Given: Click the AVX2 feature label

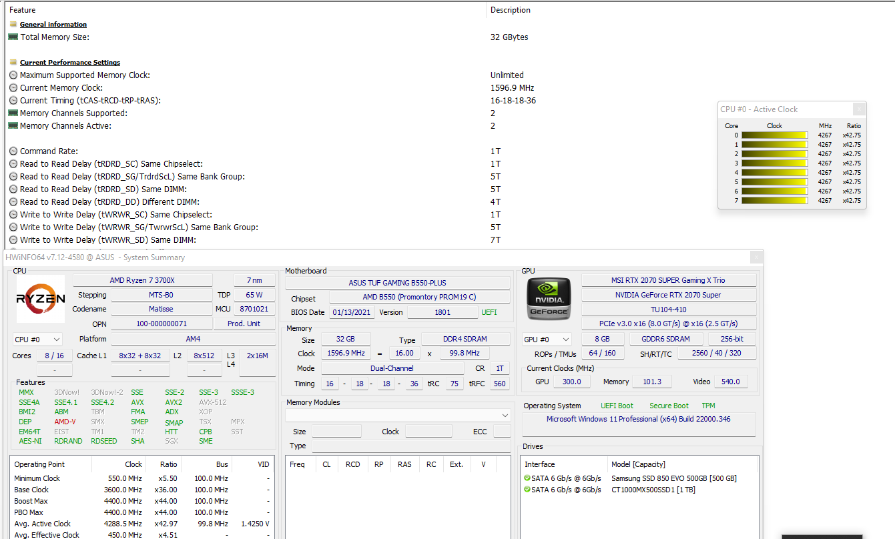Looking at the screenshot, I should pyautogui.click(x=174, y=403).
